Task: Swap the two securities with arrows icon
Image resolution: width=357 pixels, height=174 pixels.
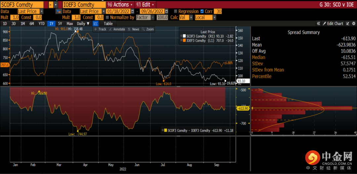Action: click(x=59, y=11)
